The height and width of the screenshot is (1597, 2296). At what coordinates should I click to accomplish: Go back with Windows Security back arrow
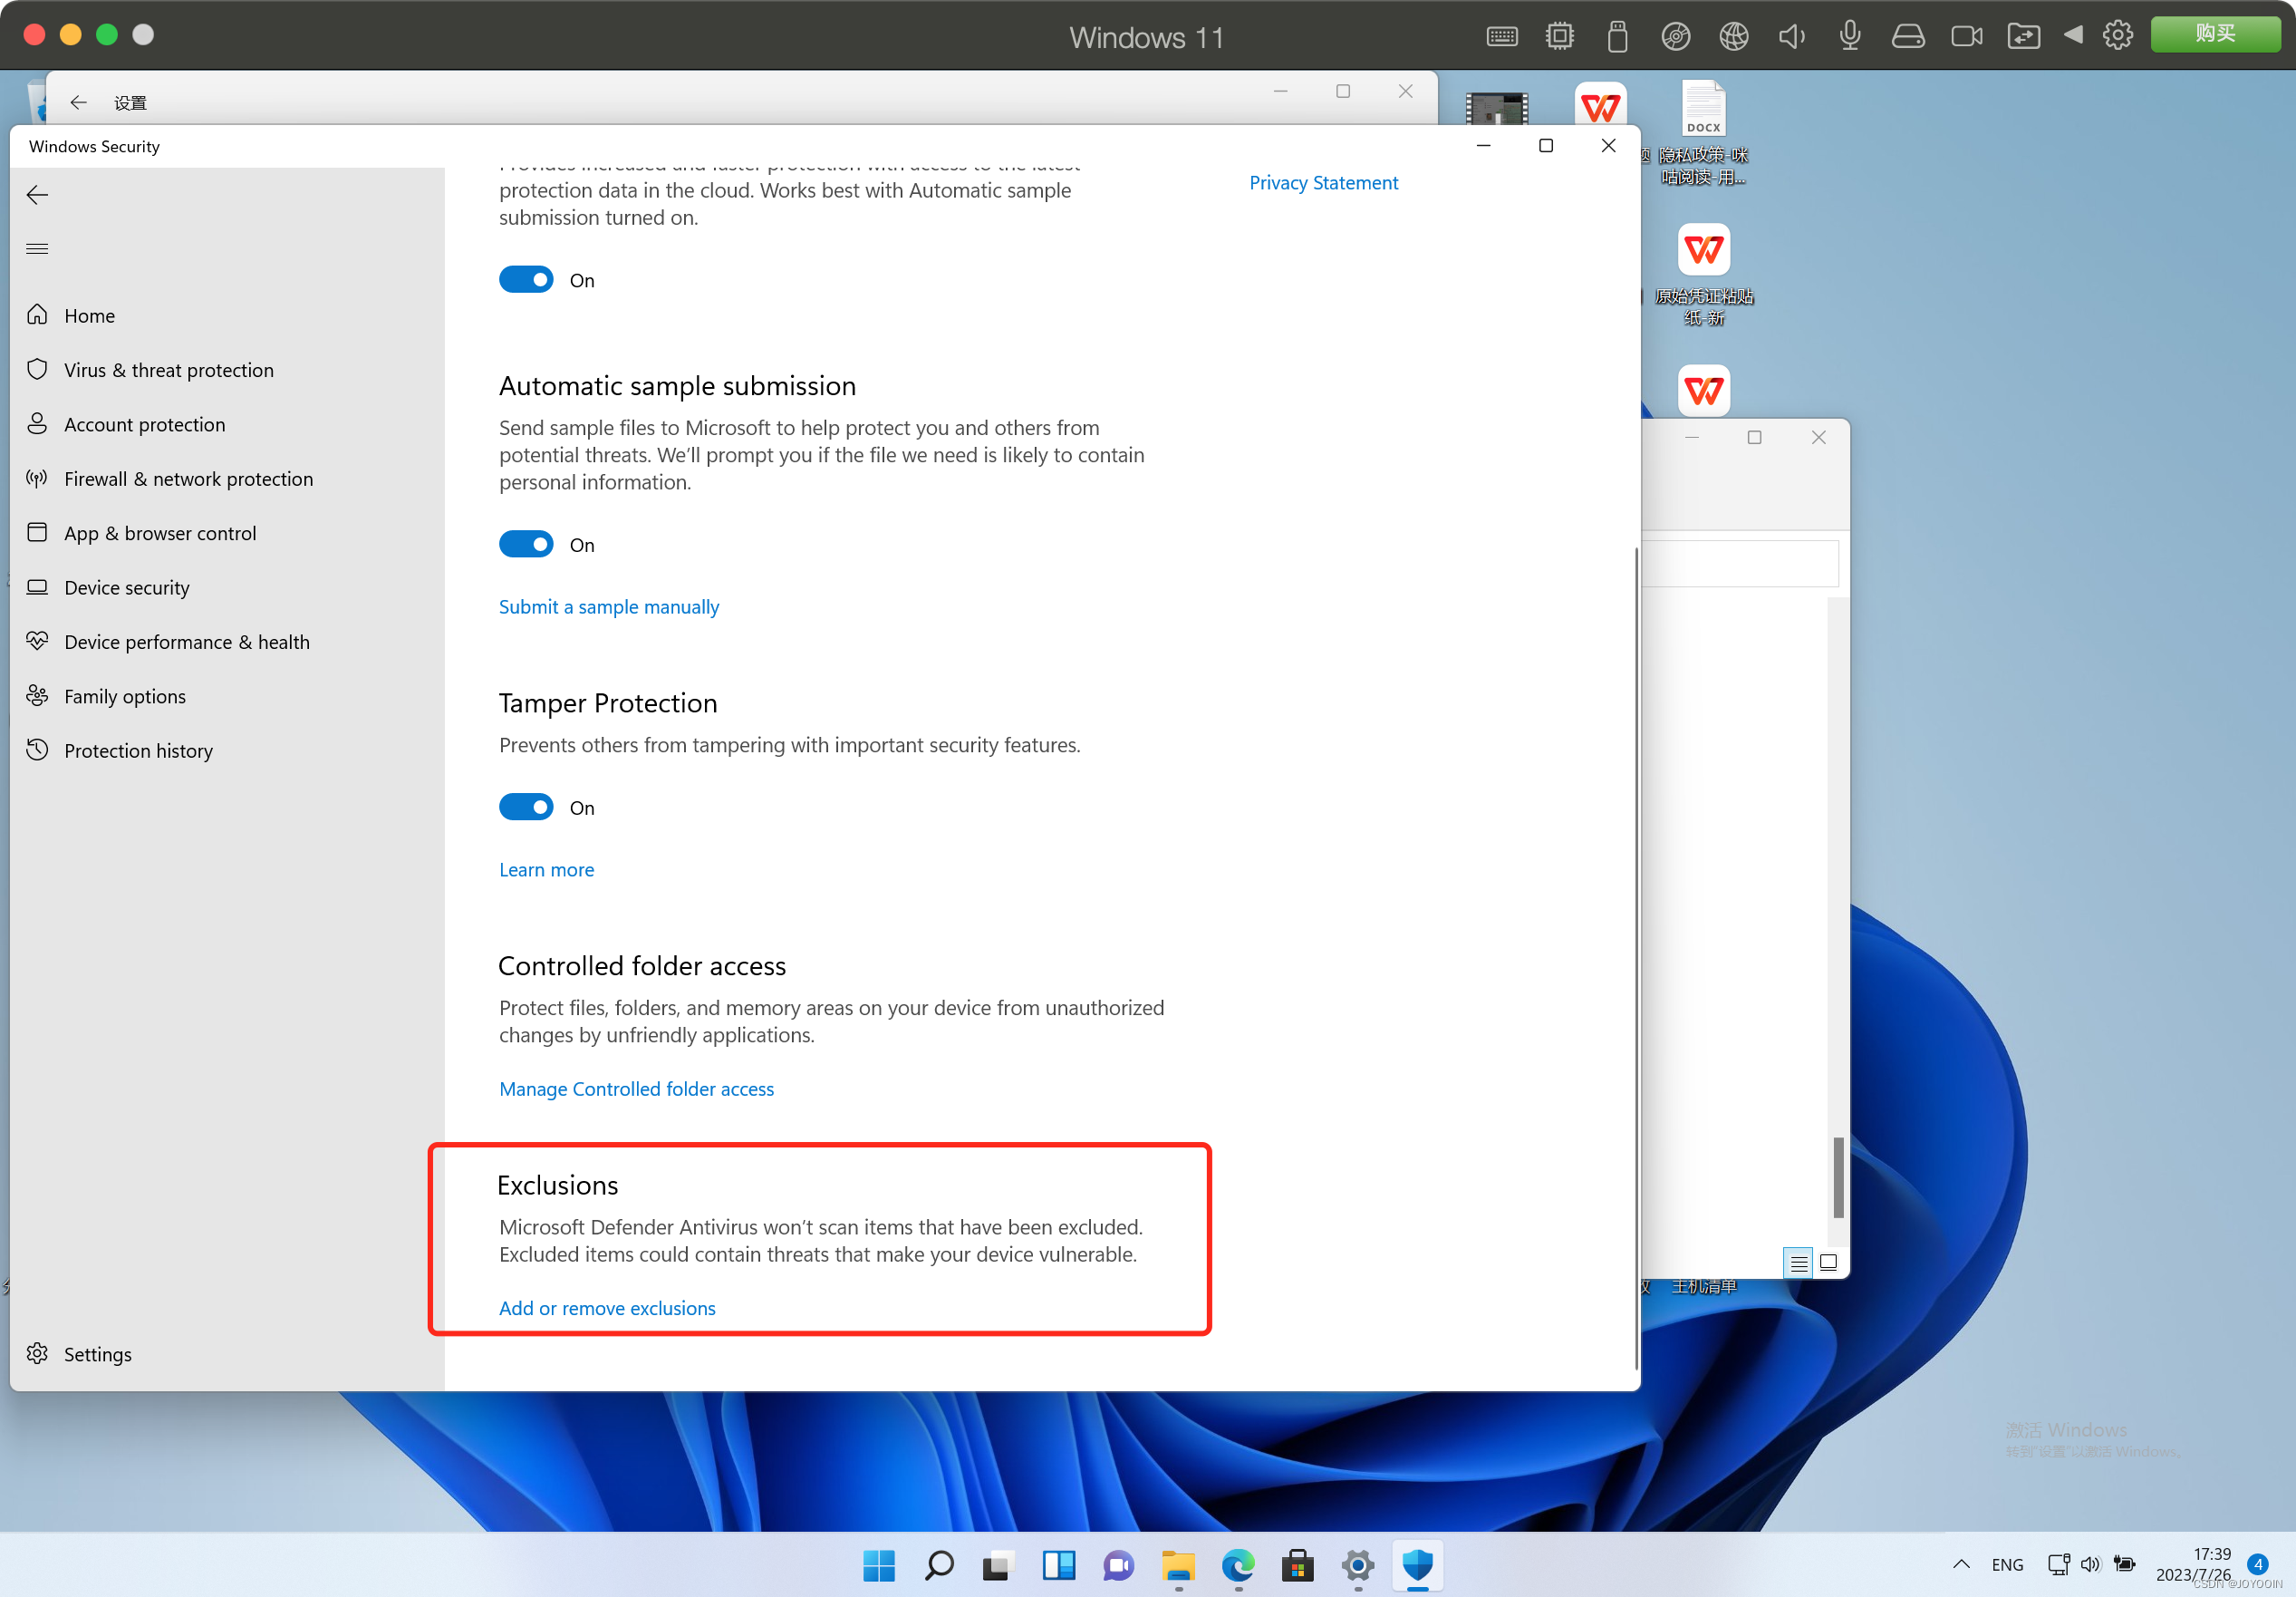coord(37,195)
